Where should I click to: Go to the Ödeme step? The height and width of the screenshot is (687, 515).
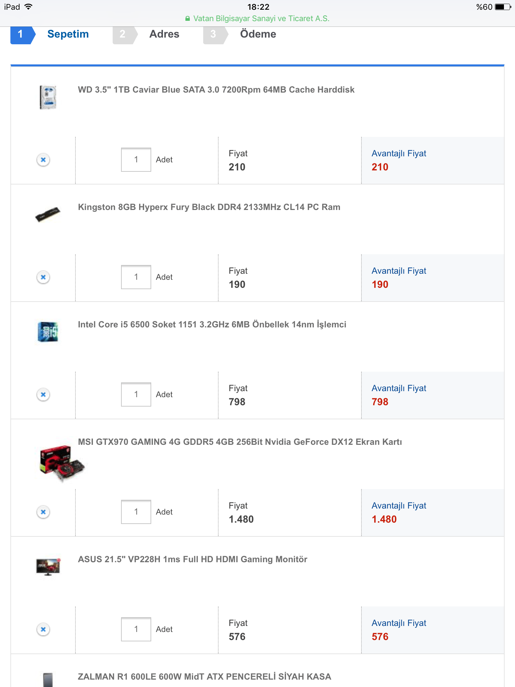pyautogui.click(x=258, y=34)
